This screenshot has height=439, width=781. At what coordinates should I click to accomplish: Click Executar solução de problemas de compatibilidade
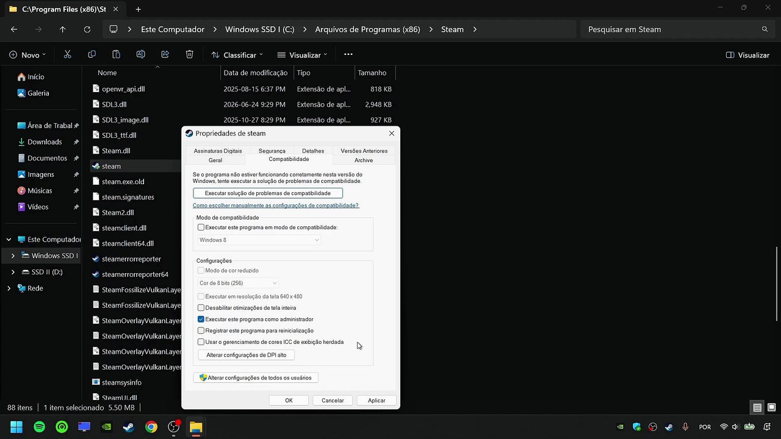(268, 193)
